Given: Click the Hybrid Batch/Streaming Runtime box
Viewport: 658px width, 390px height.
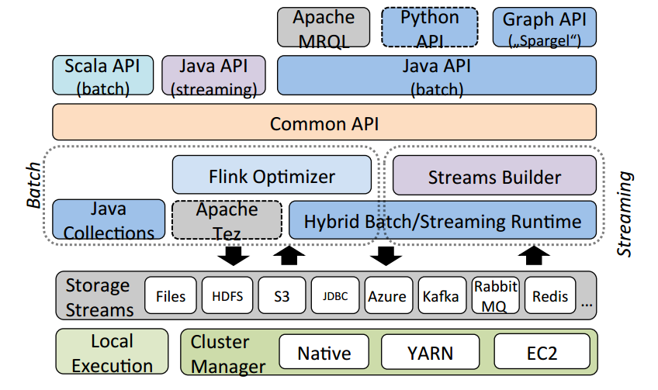Looking at the screenshot, I should (442, 221).
